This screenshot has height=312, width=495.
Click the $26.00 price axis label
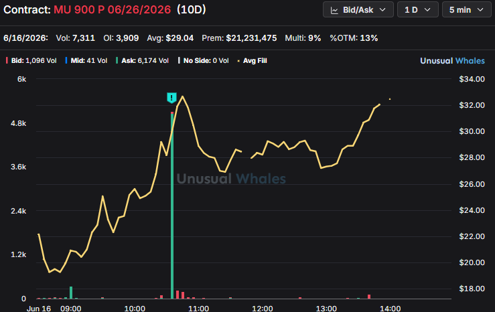pos(472,184)
